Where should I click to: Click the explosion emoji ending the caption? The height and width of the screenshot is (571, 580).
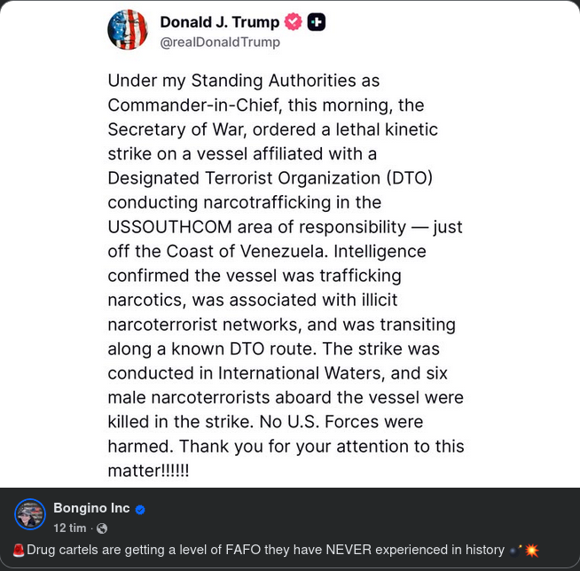click(x=531, y=551)
